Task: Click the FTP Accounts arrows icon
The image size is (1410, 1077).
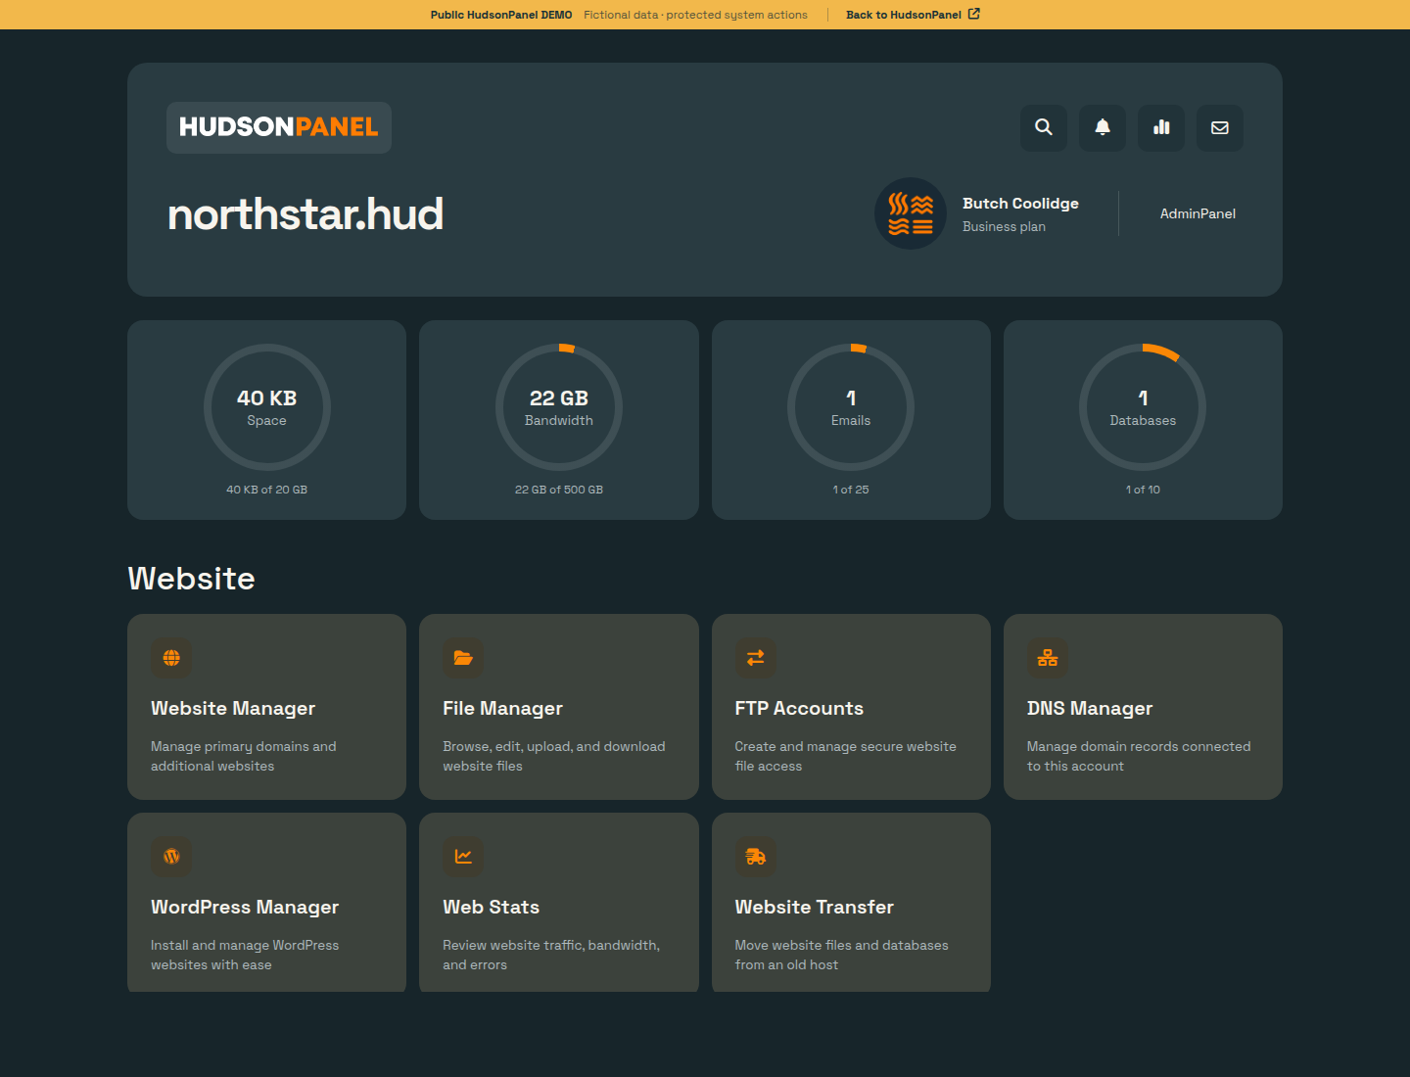Action: 755,658
